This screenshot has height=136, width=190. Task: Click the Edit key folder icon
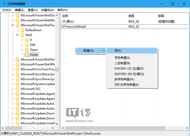tap(27, 45)
